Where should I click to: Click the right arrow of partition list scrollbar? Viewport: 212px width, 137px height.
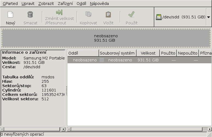point(210,129)
